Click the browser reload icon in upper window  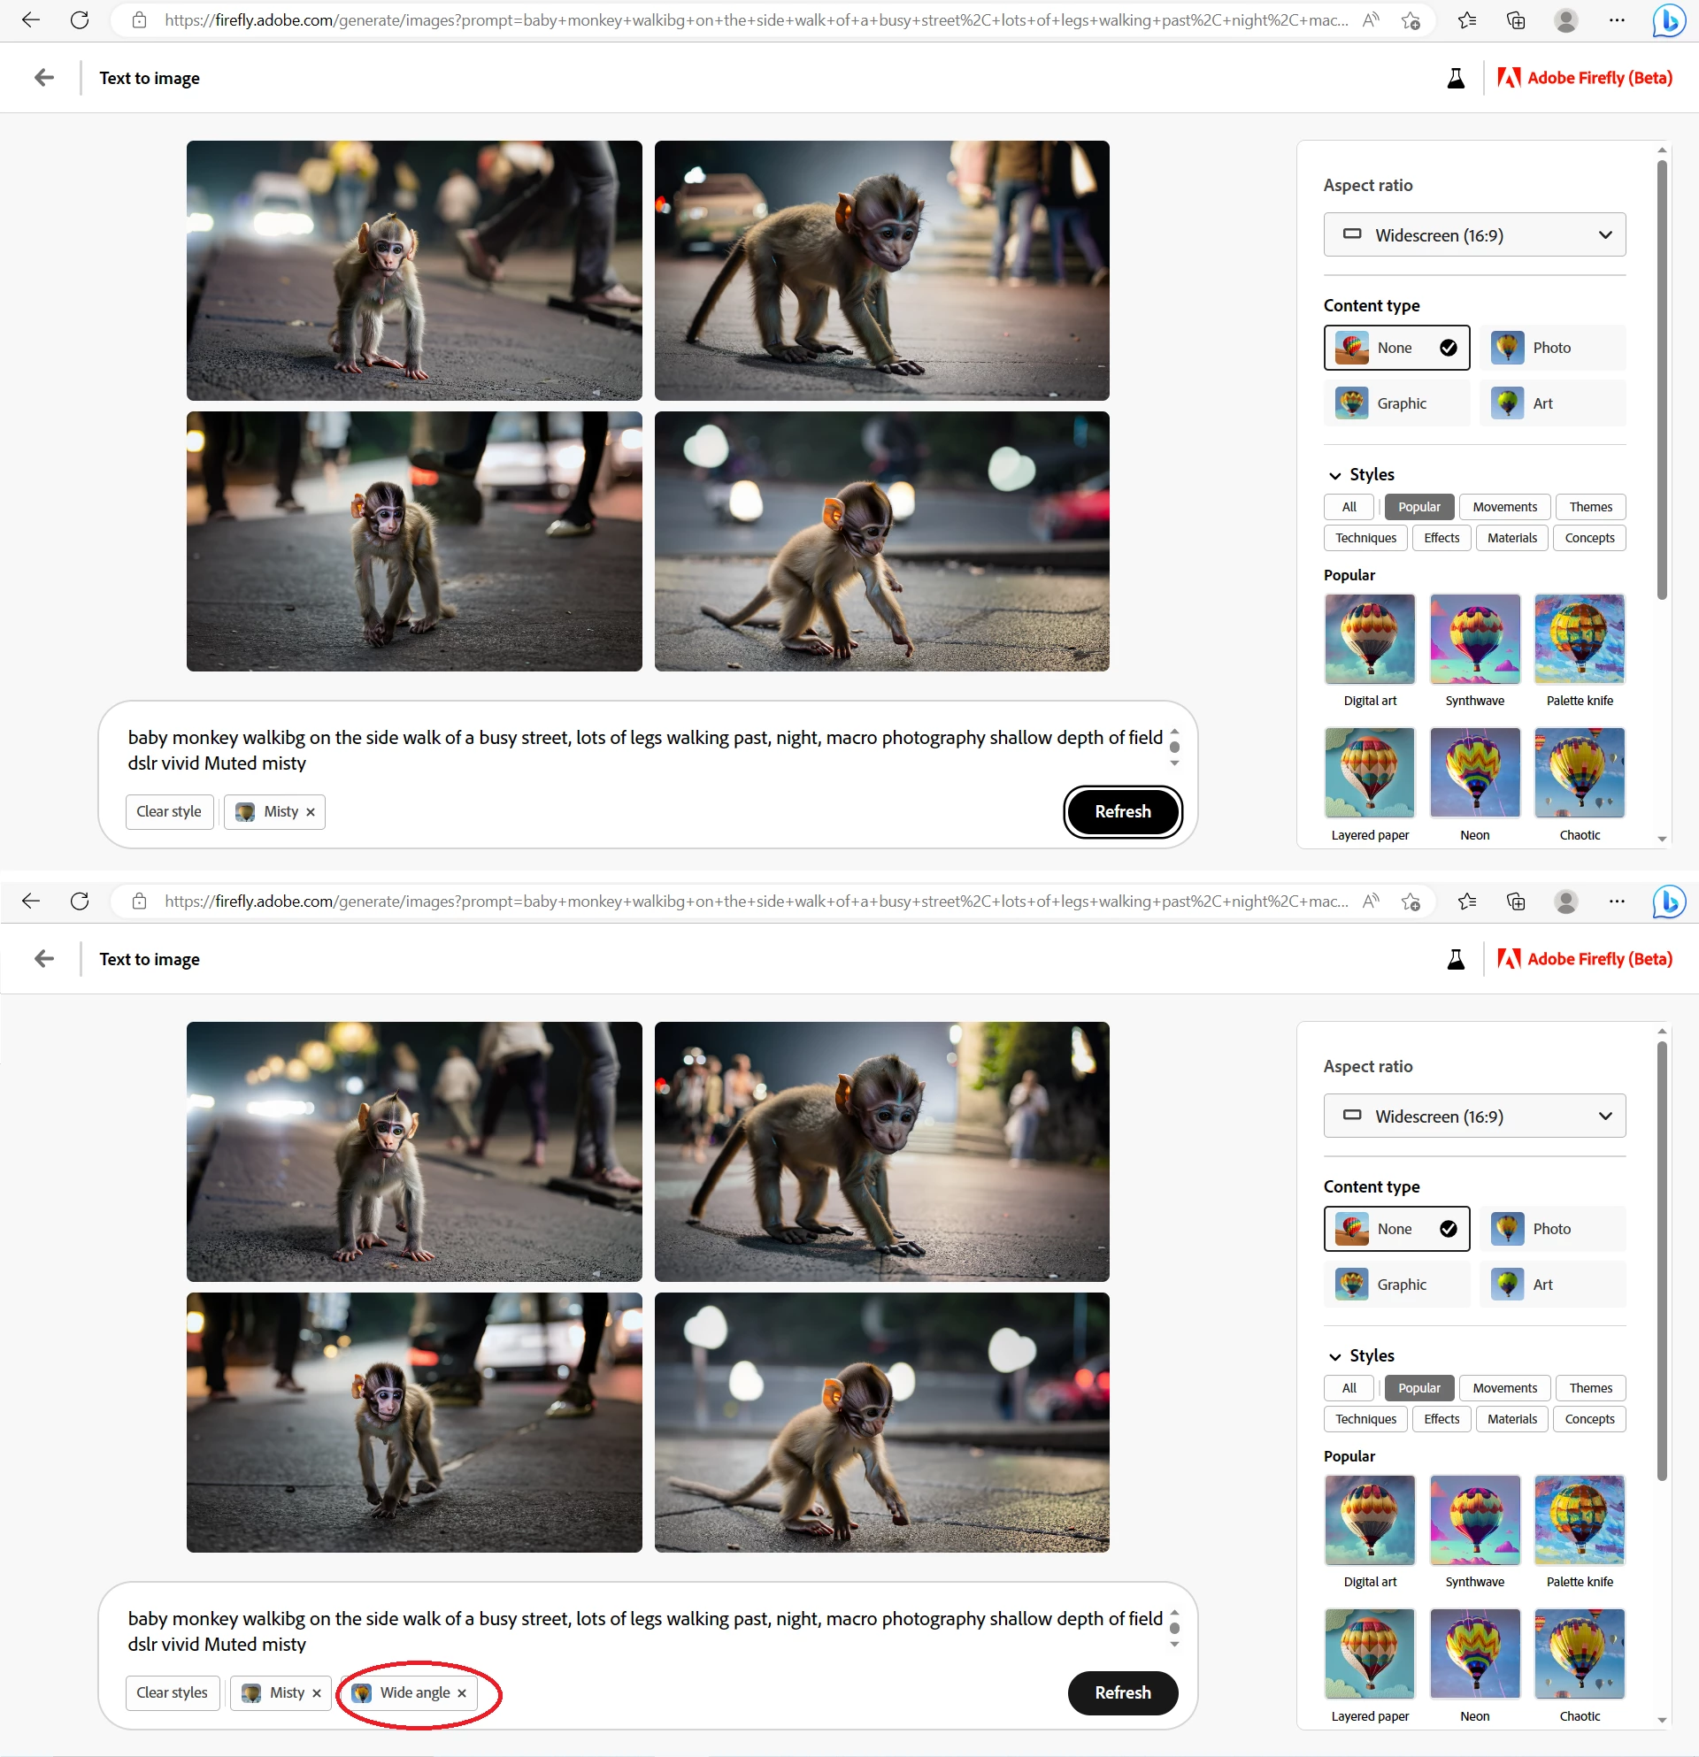(x=80, y=19)
